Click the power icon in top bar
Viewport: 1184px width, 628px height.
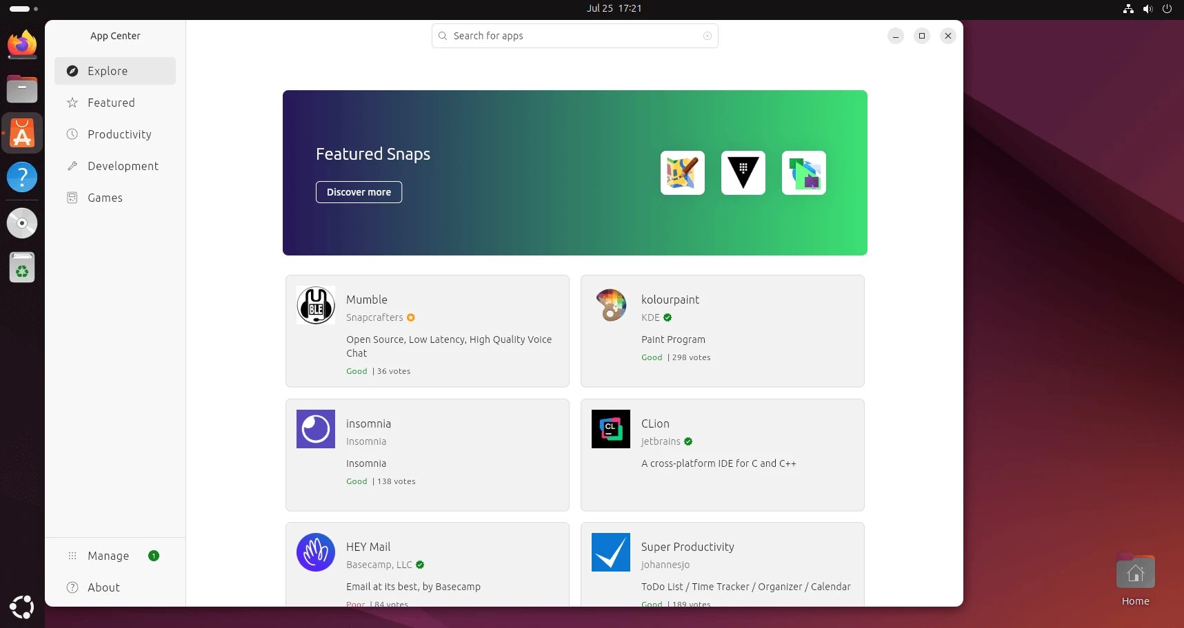[1167, 8]
